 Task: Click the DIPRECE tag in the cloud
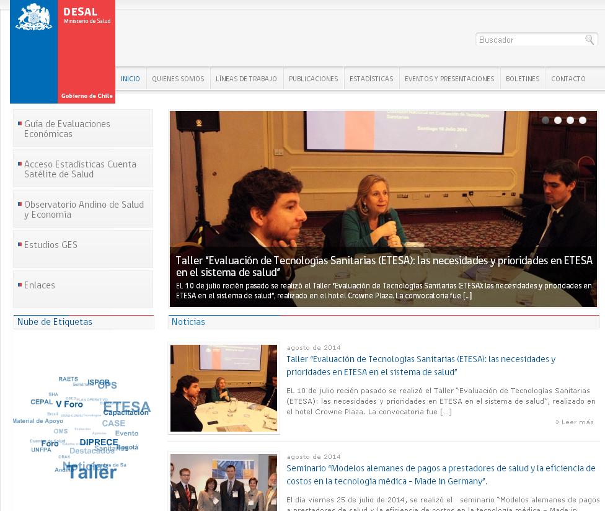pos(99,442)
